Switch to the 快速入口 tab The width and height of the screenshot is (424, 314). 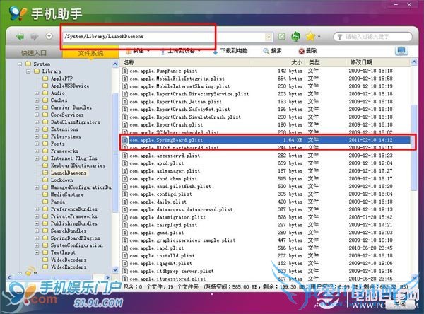tap(34, 53)
